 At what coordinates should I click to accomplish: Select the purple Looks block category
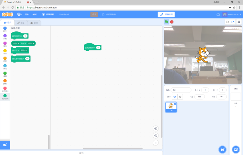pos(5,37)
